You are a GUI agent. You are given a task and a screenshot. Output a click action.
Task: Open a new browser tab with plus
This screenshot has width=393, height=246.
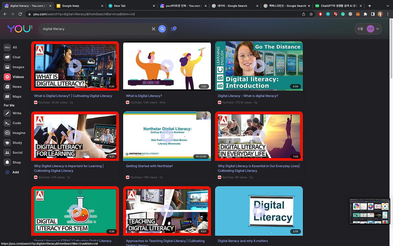[x=369, y=6]
